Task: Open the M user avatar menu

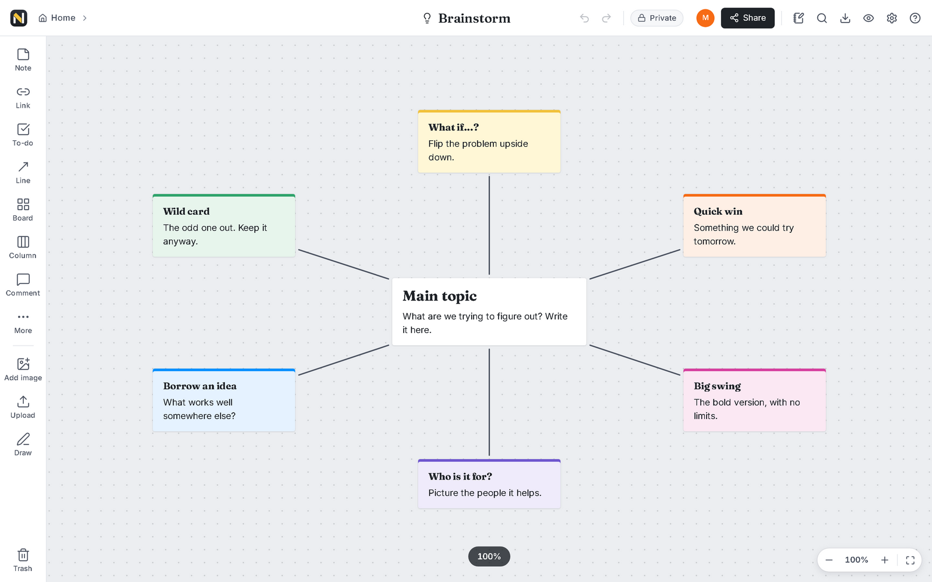Action: (705, 18)
